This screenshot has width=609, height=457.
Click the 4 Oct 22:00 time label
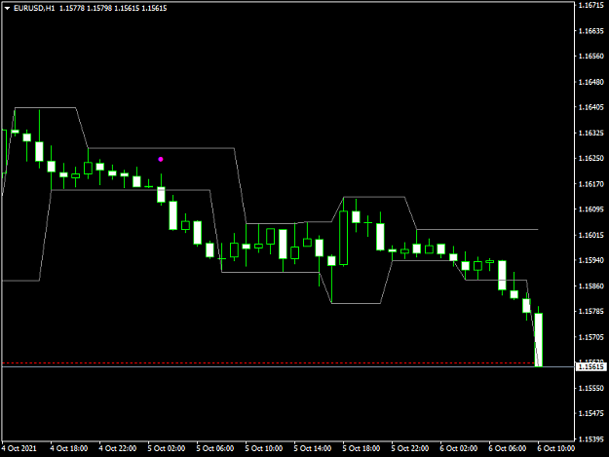click(118, 448)
